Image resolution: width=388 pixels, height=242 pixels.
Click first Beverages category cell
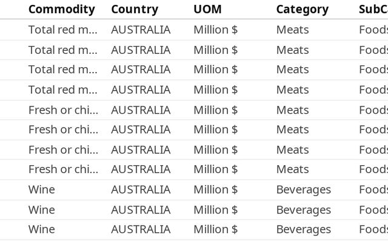[304, 189]
